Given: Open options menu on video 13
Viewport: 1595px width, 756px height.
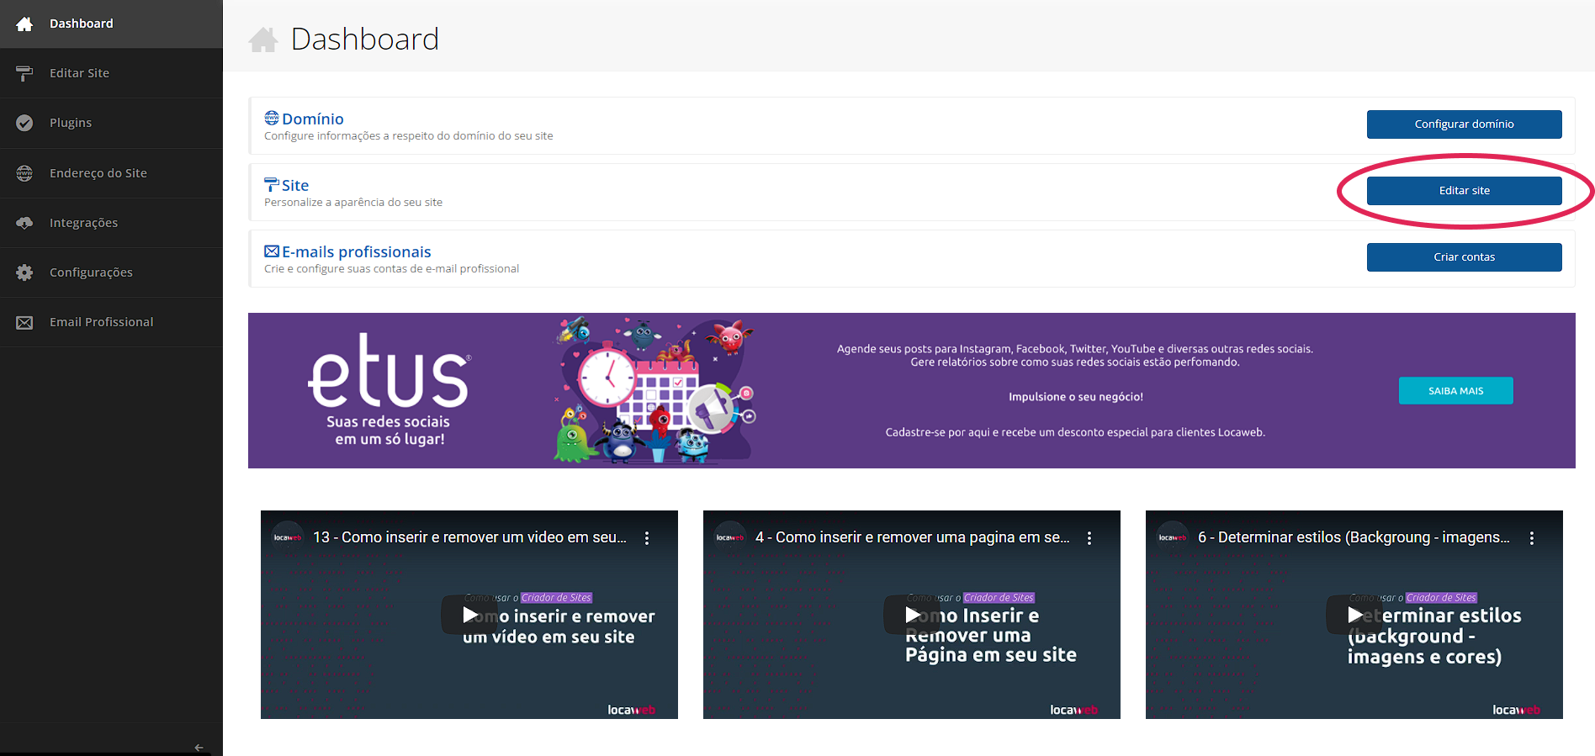Looking at the screenshot, I should click(x=646, y=538).
